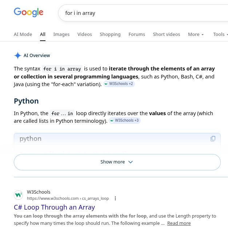Switch to the AI Mode tab

coord(23,35)
